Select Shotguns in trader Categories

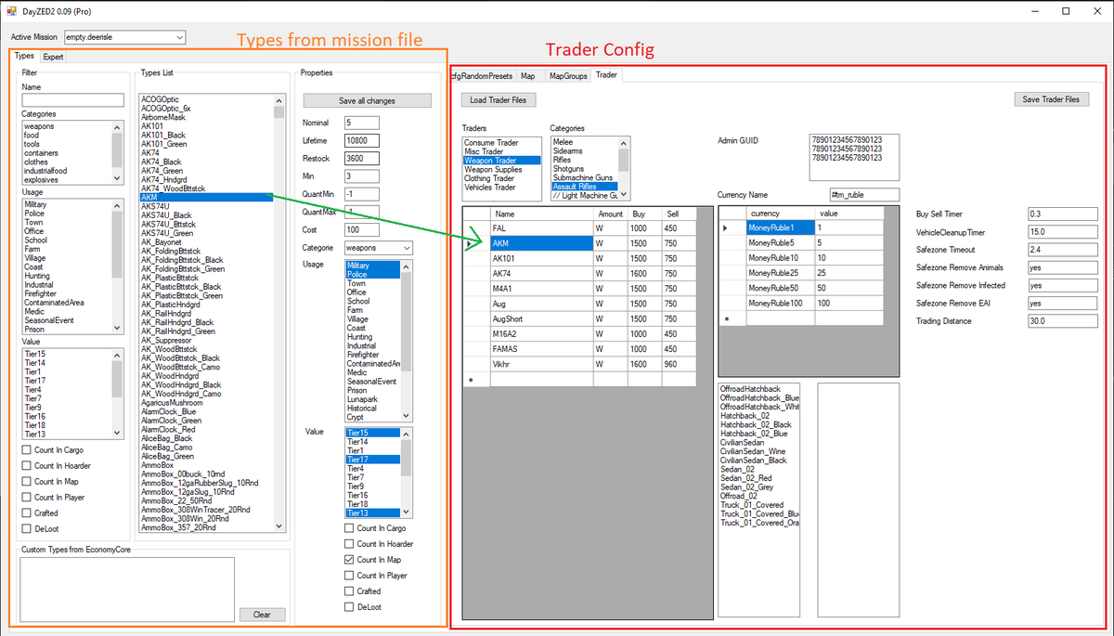coord(568,169)
